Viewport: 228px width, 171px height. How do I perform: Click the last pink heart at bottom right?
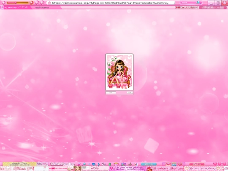[x=224, y=164]
